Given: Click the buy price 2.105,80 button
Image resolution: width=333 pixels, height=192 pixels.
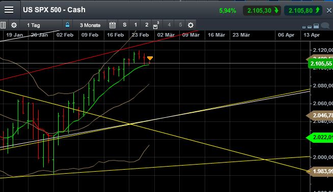Looking at the screenshot, I should coord(303,10).
